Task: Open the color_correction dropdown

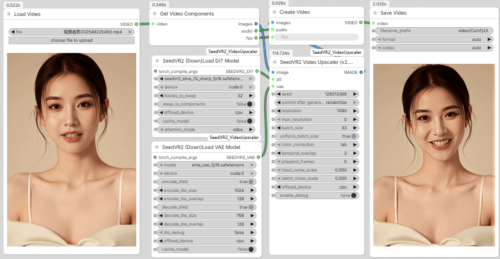Action: pyautogui.click(x=316, y=145)
